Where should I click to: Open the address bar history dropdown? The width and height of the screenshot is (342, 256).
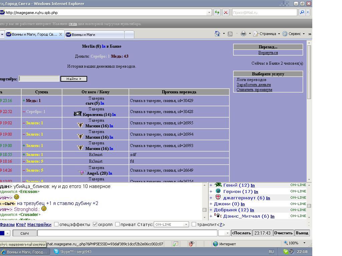coord(209,12)
